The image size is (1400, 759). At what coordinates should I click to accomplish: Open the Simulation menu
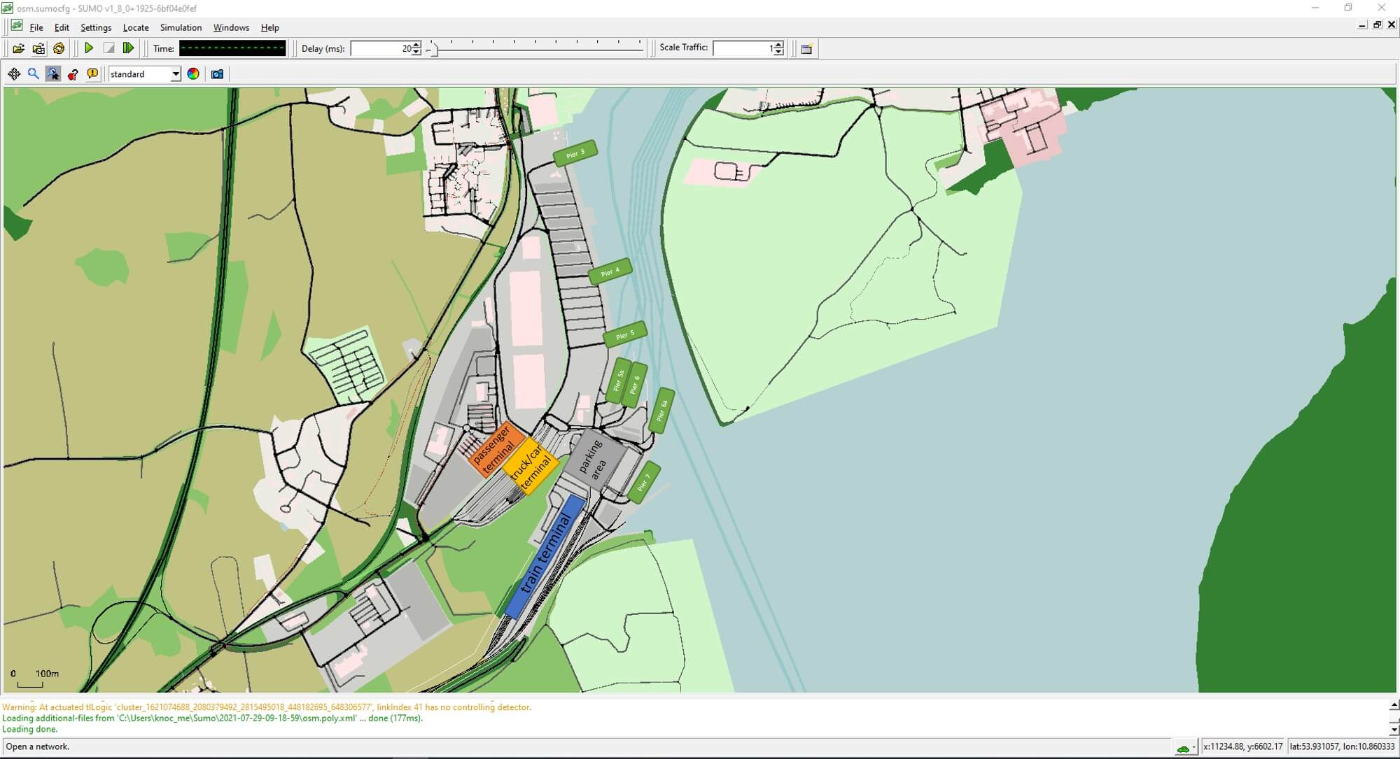point(181,27)
